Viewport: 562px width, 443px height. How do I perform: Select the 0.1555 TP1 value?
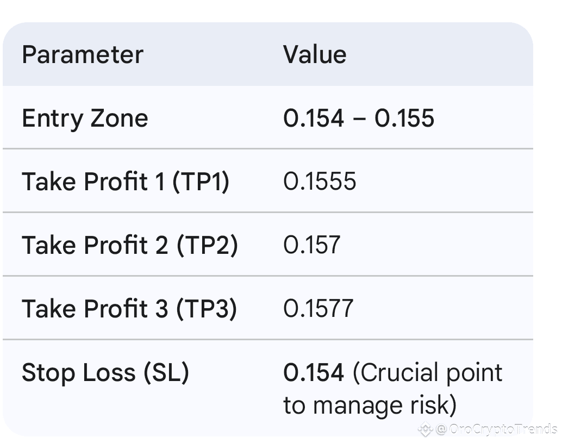point(320,181)
